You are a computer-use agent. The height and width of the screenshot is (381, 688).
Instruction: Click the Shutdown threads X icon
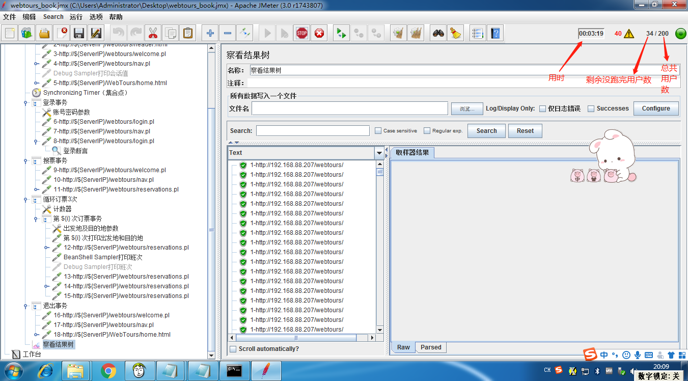pyautogui.click(x=319, y=34)
